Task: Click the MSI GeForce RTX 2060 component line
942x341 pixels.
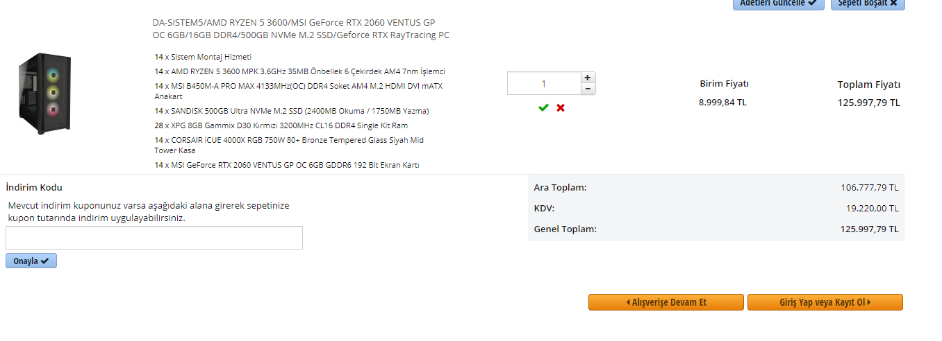Action: [x=287, y=165]
